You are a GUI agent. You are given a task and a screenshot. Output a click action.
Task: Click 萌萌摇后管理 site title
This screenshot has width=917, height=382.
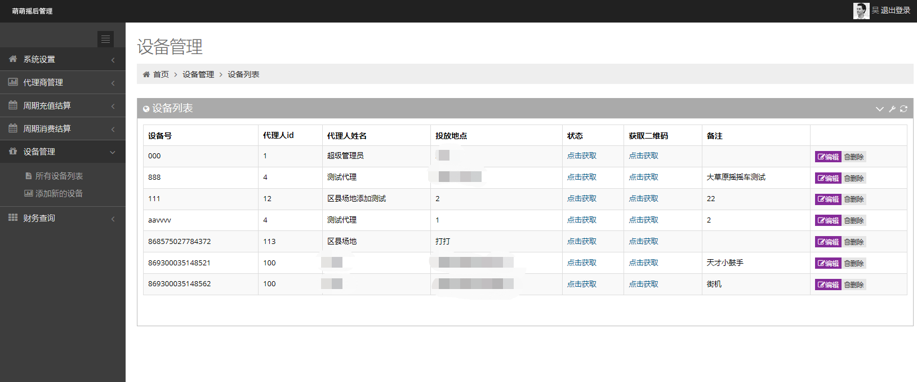(32, 11)
